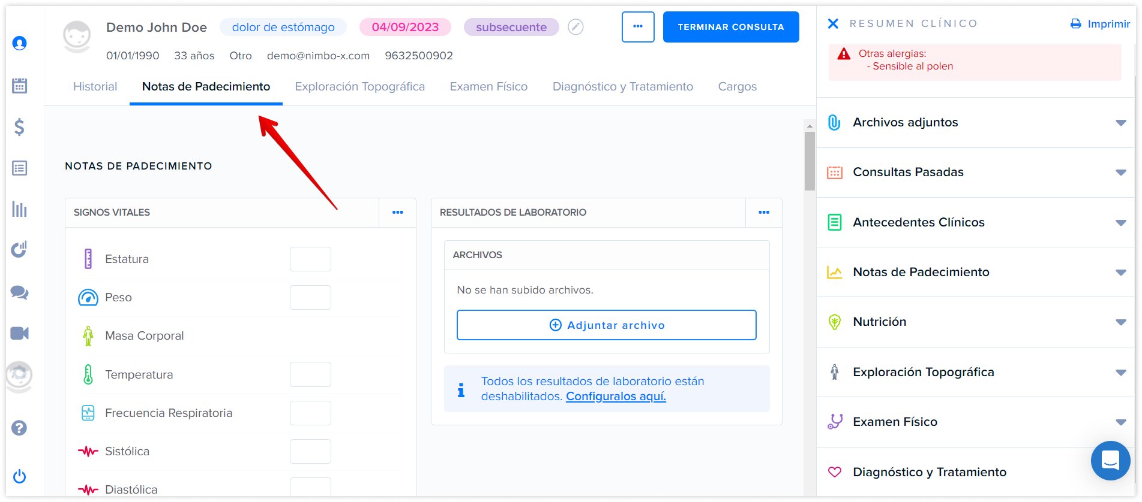1142x502 pixels.
Task: Open the help question mark icon
Action: pos(19,428)
